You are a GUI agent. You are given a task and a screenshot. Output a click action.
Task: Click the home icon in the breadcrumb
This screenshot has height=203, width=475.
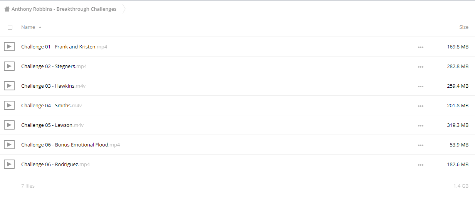(7, 9)
